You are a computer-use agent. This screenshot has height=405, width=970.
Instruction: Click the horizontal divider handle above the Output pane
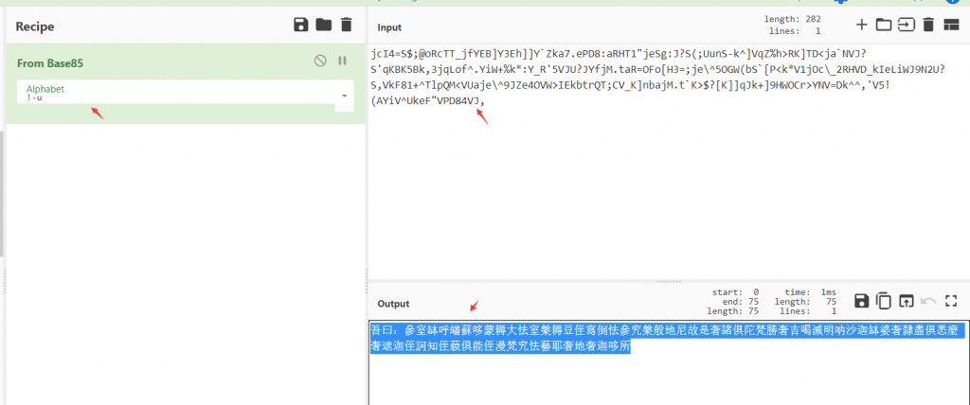pos(668,281)
